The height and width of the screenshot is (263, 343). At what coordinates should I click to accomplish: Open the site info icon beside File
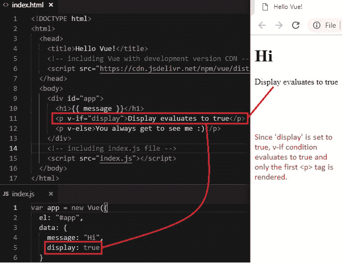[317, 25]
